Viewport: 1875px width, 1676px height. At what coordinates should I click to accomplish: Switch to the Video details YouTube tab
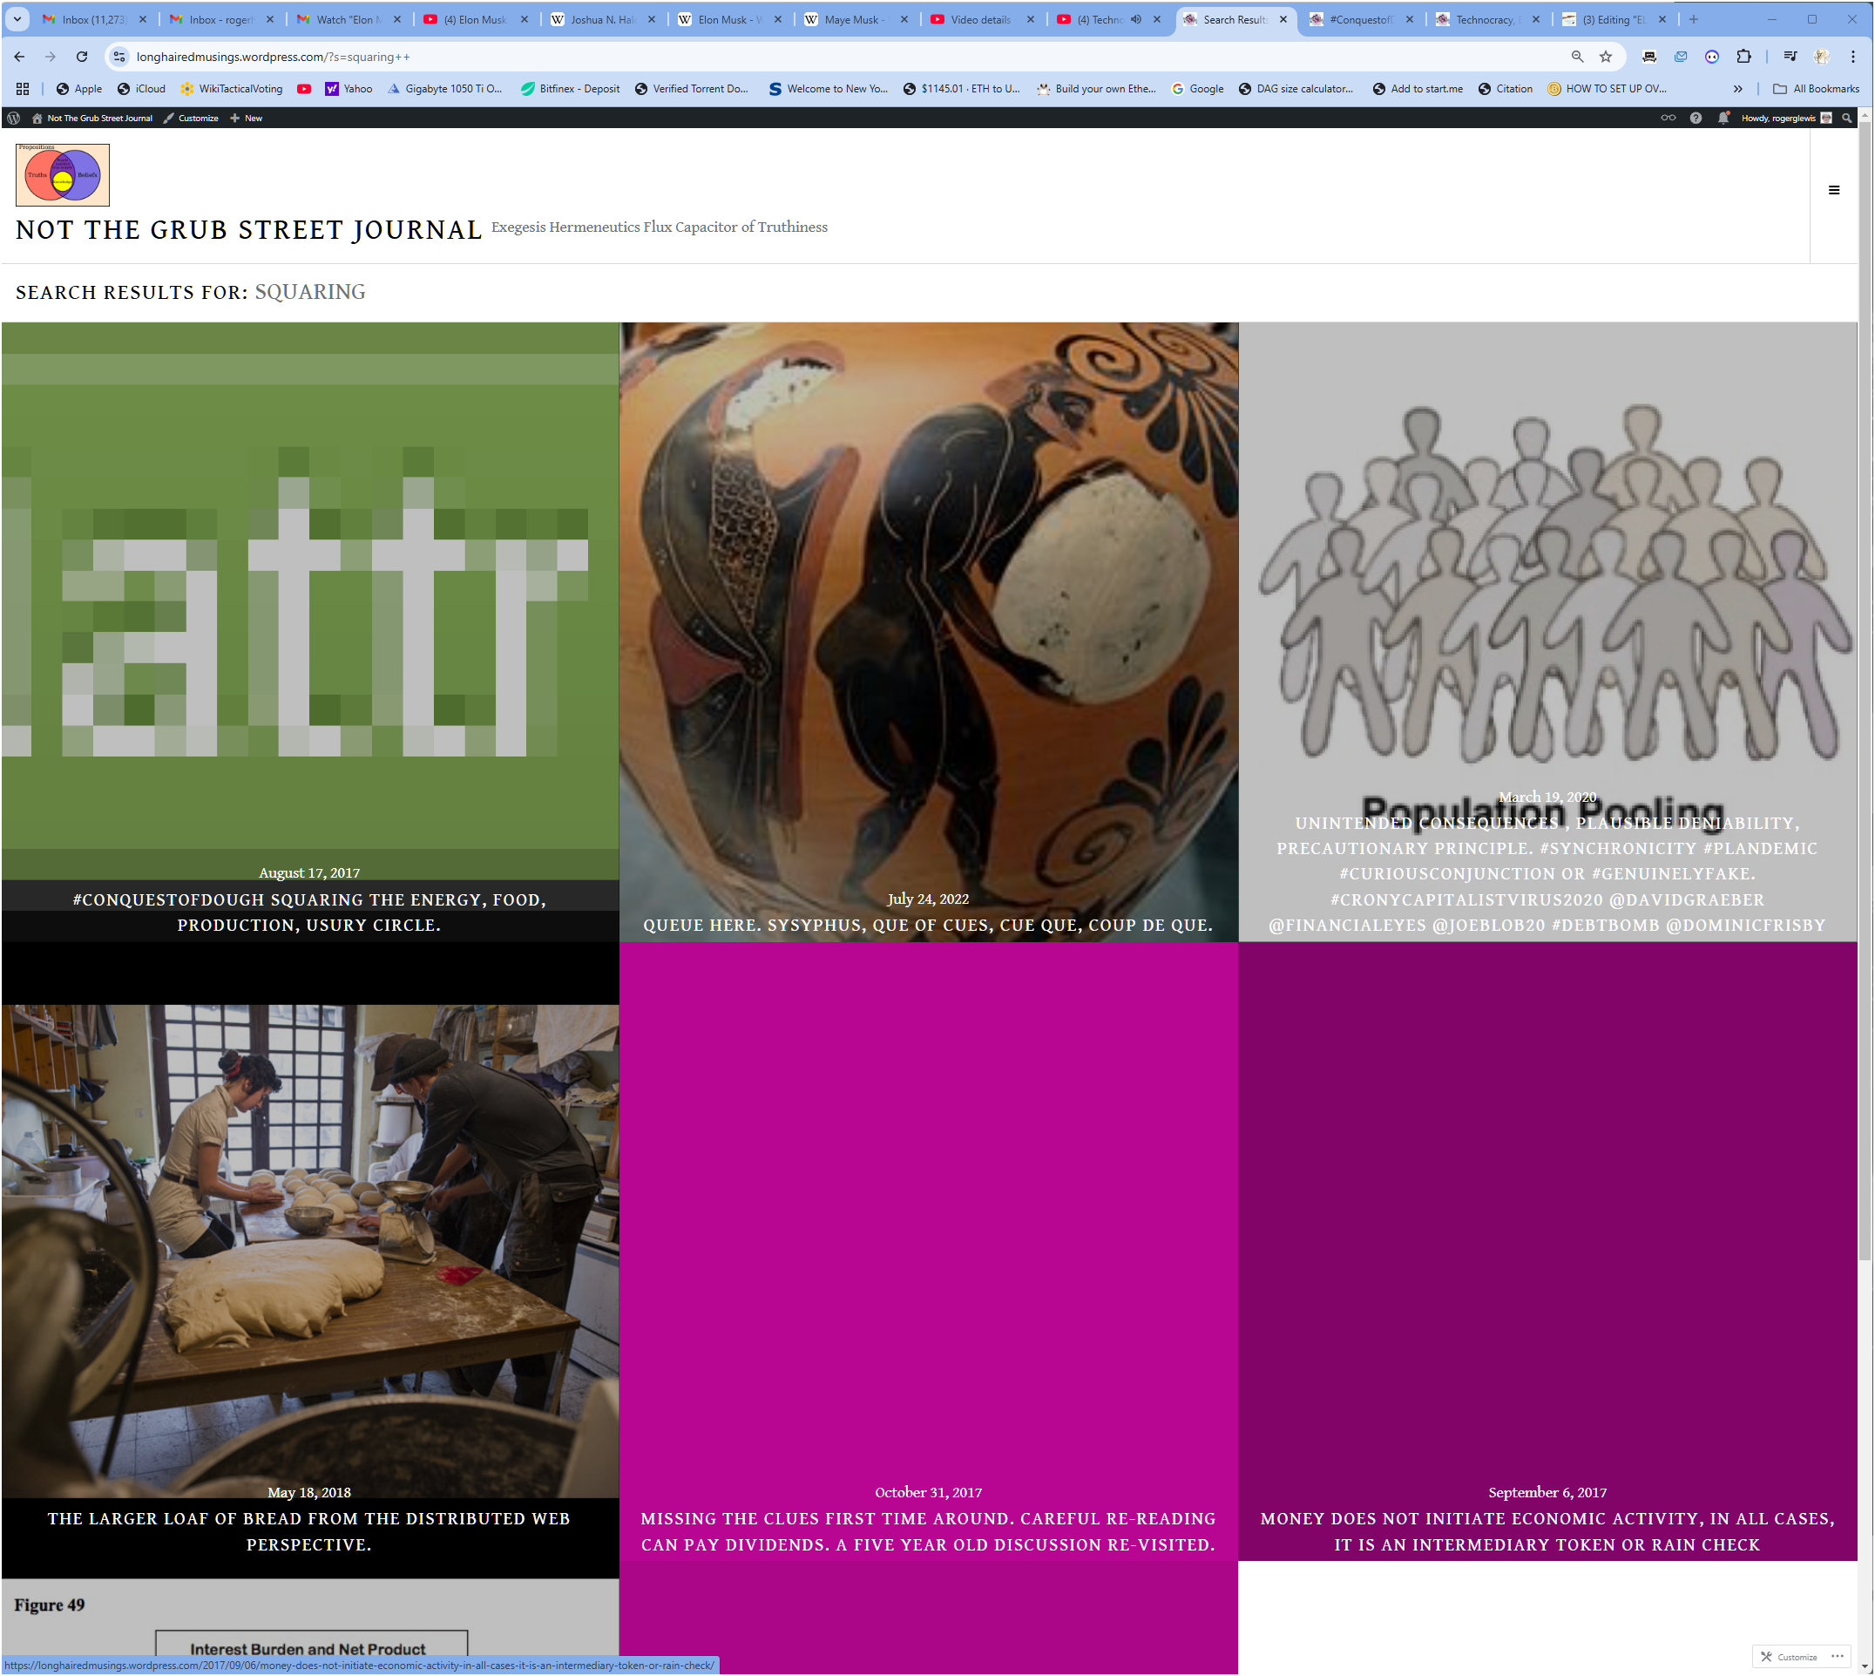(x=982, y=19)
